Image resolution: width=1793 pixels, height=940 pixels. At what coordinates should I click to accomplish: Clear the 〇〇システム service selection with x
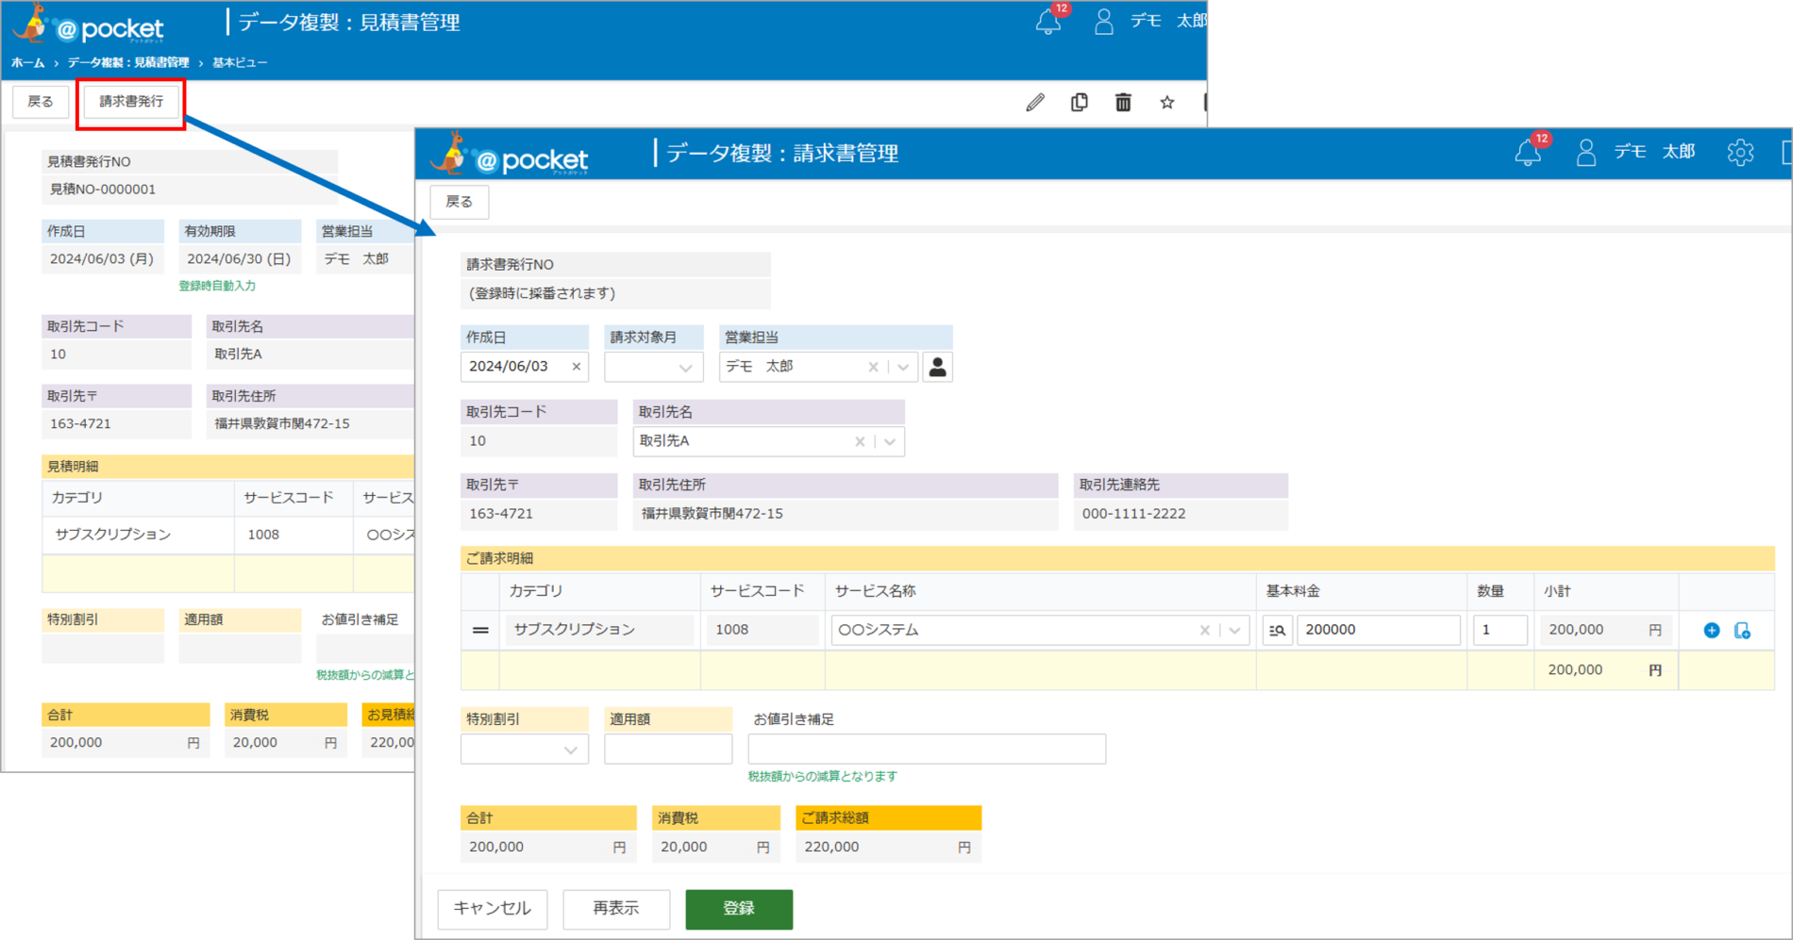point(1205,630)
